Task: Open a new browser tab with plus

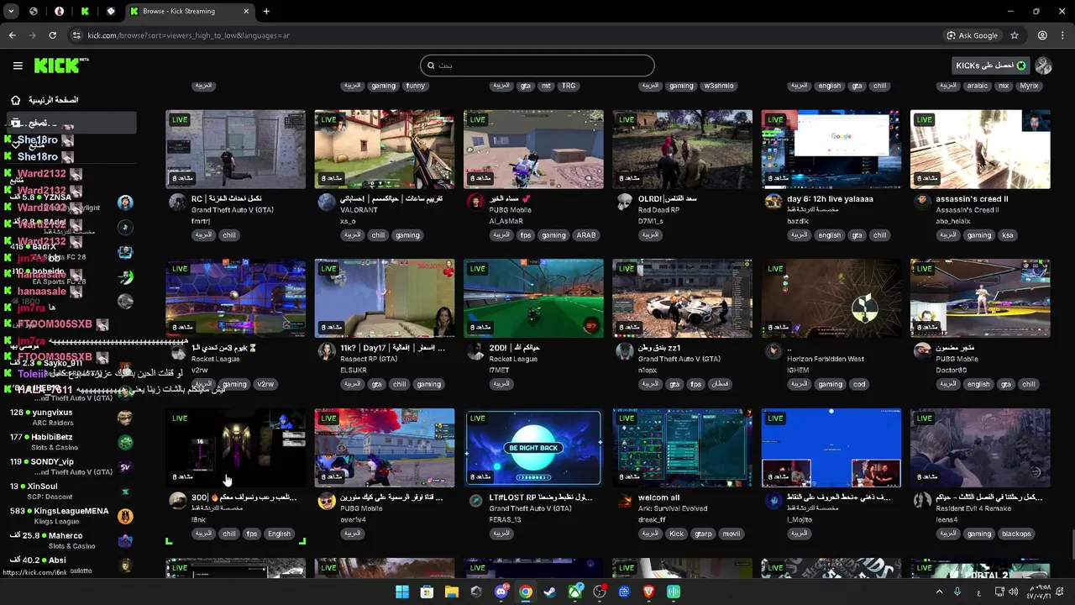Action: (266, 11)
